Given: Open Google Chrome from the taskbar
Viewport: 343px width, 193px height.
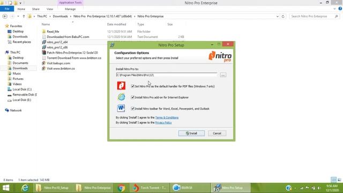Looking at the screenshot, I should pos(121,188).
